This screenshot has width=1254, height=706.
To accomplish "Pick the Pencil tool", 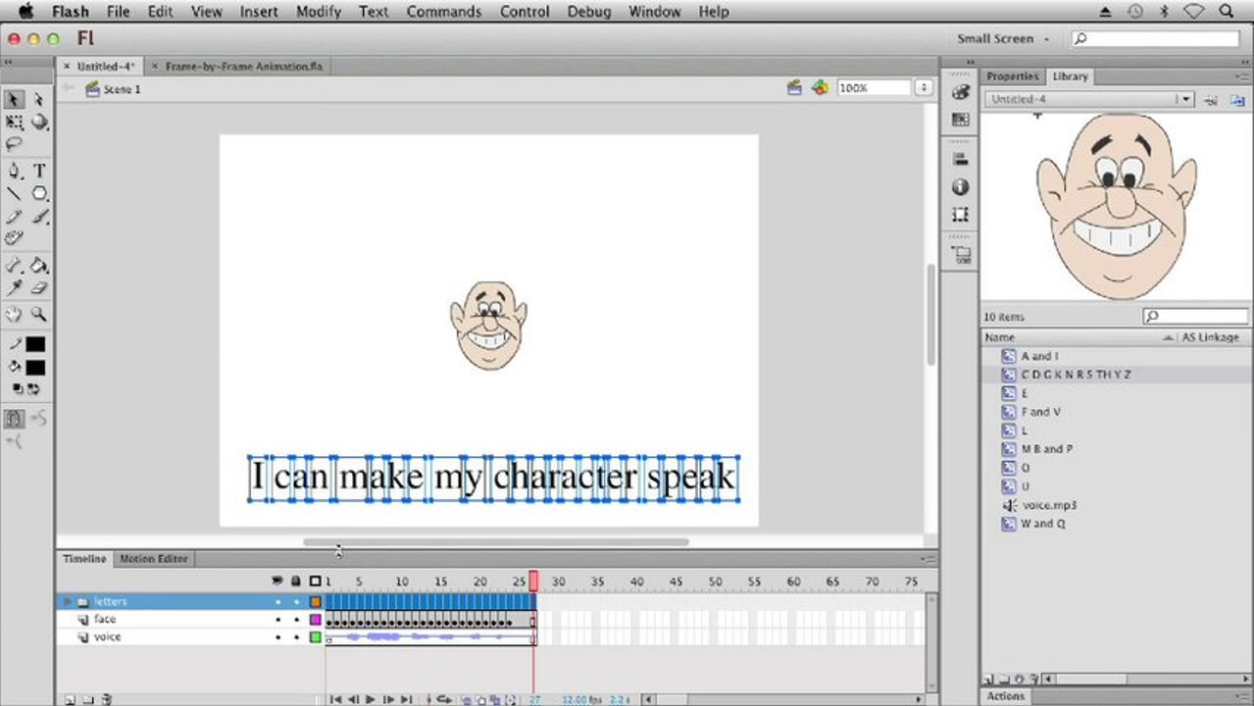I will [x=14, y=216].
